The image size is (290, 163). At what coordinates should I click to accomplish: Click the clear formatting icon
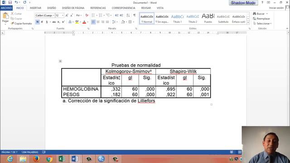click(87, 15)
